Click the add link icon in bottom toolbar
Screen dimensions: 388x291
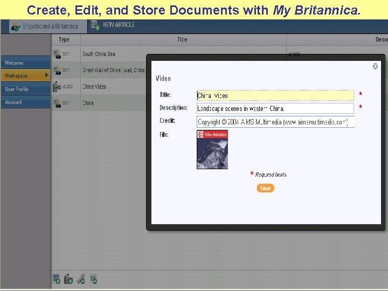(x=81, y=279)
